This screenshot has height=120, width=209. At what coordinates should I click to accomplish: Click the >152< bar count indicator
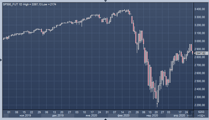click(x=201, y=116)
